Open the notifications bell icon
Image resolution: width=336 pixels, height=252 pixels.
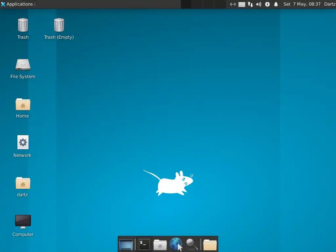pos(276,4)
